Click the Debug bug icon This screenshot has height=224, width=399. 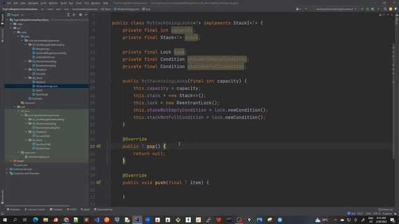click(367, 9)
